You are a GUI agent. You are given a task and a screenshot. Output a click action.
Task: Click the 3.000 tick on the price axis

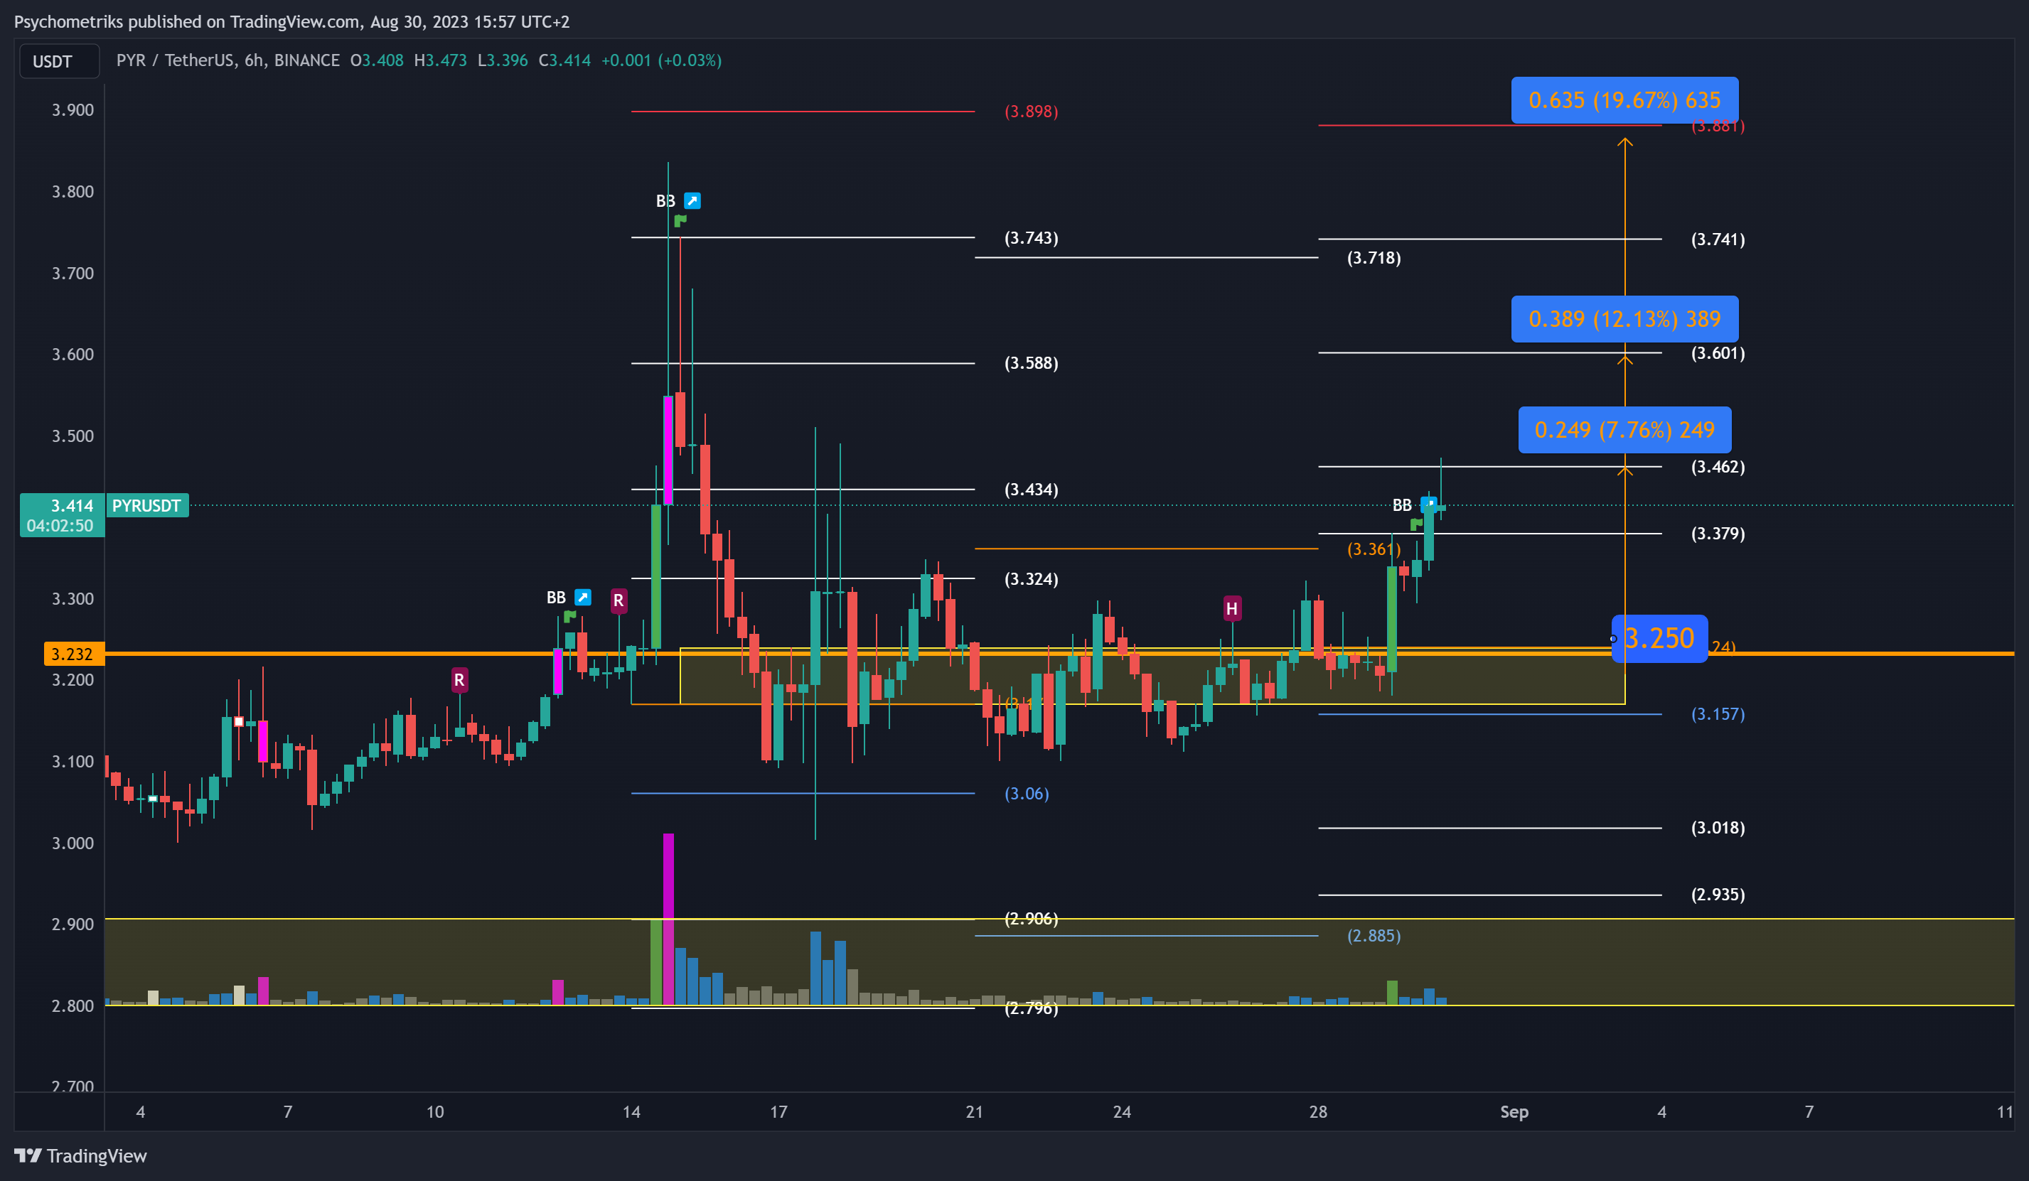tap(73, 843)
